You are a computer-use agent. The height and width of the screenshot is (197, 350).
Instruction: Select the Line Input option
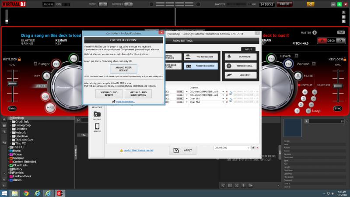[240, 75]
